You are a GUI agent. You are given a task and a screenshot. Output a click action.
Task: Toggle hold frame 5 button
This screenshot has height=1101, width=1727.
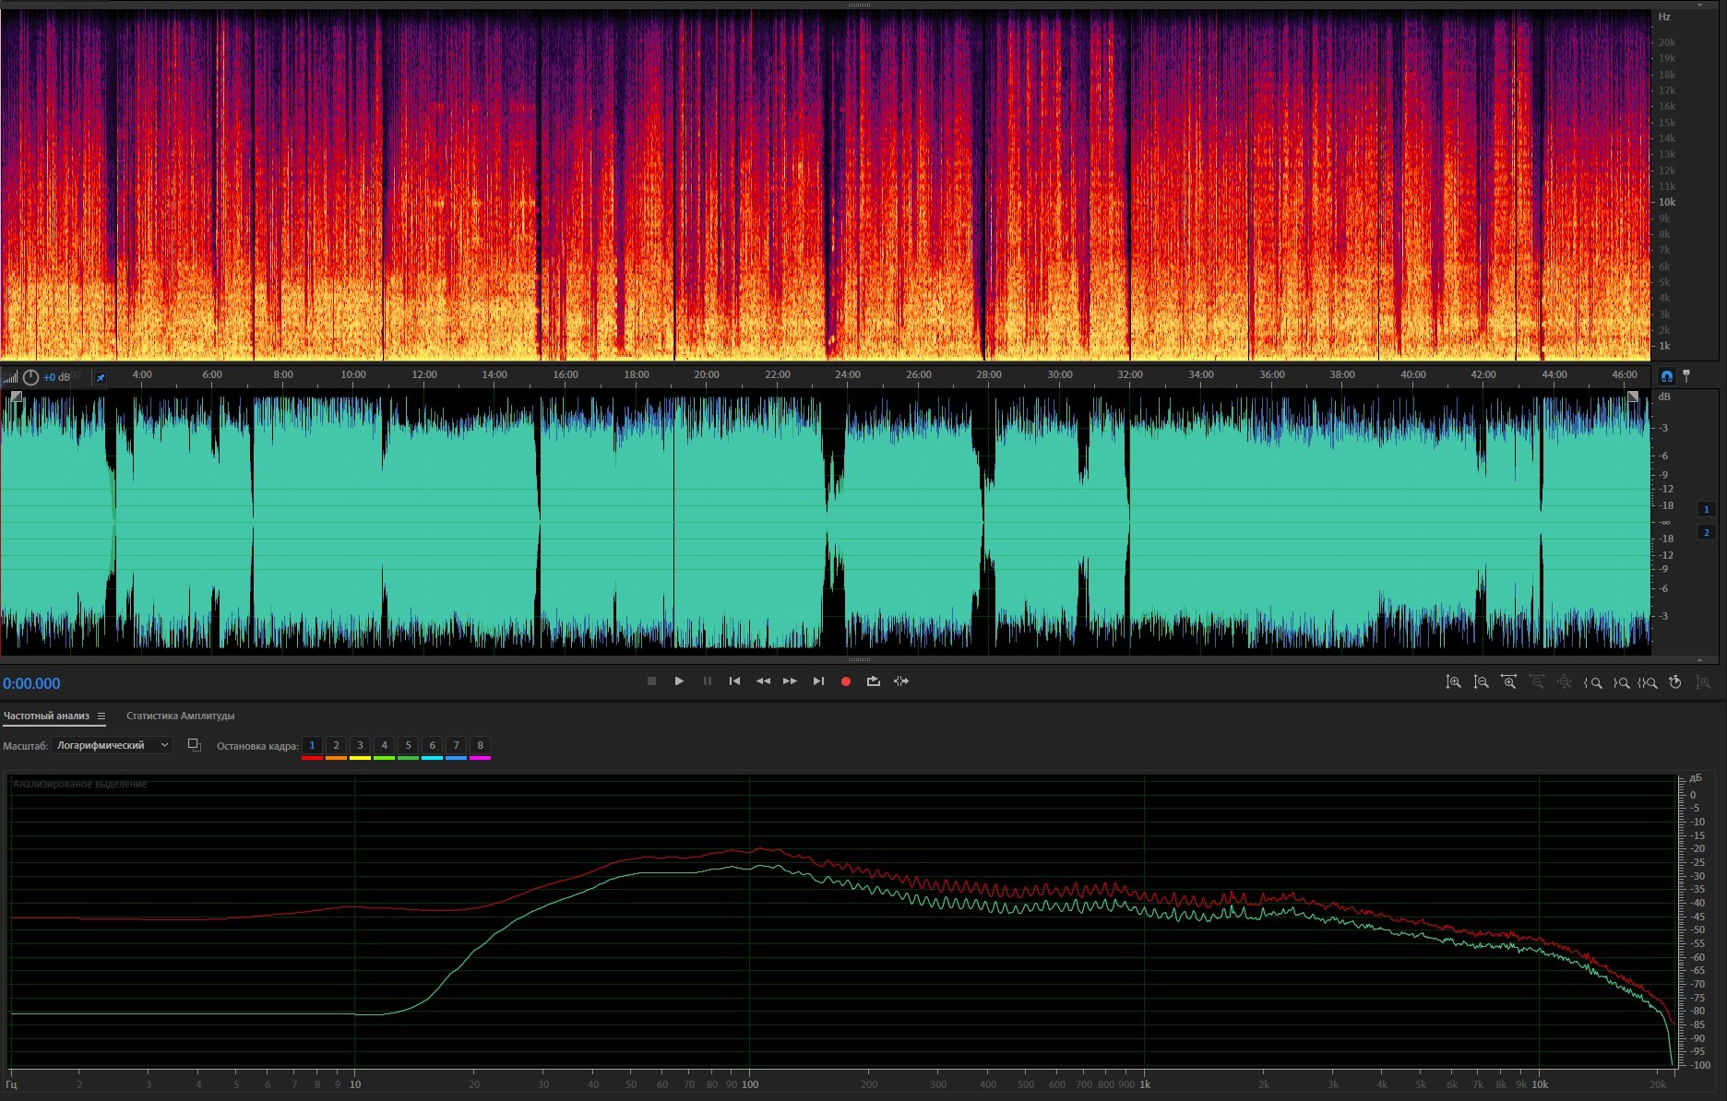[x=408, y=745]
